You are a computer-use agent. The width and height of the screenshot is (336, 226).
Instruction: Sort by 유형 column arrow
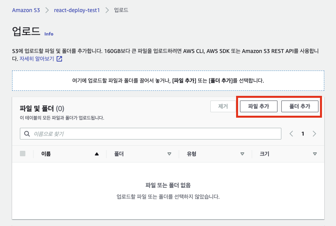click(x=242, y=154)
